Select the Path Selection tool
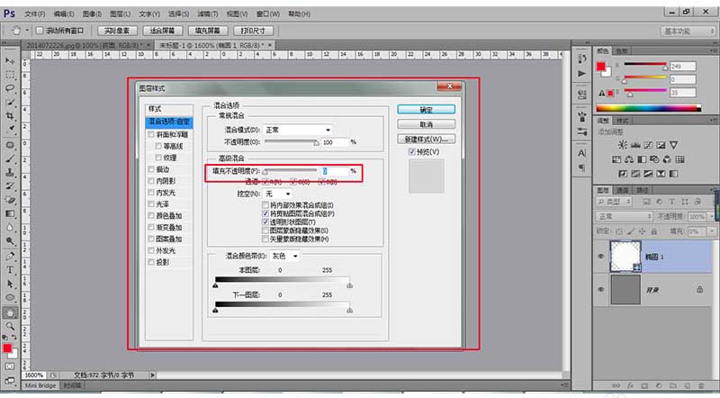Image resolution: width=720 pixels, height=398 pixels. 10,284
